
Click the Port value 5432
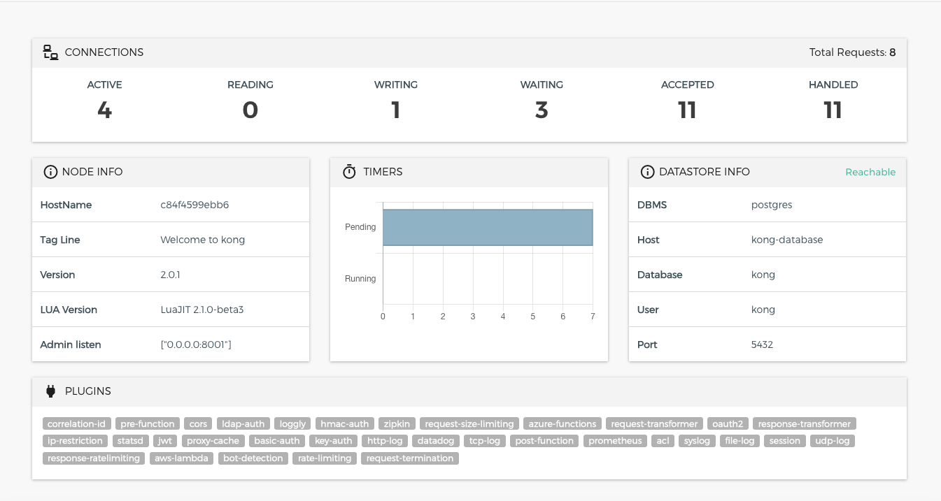pyautogui.click(x=762, y=345)
